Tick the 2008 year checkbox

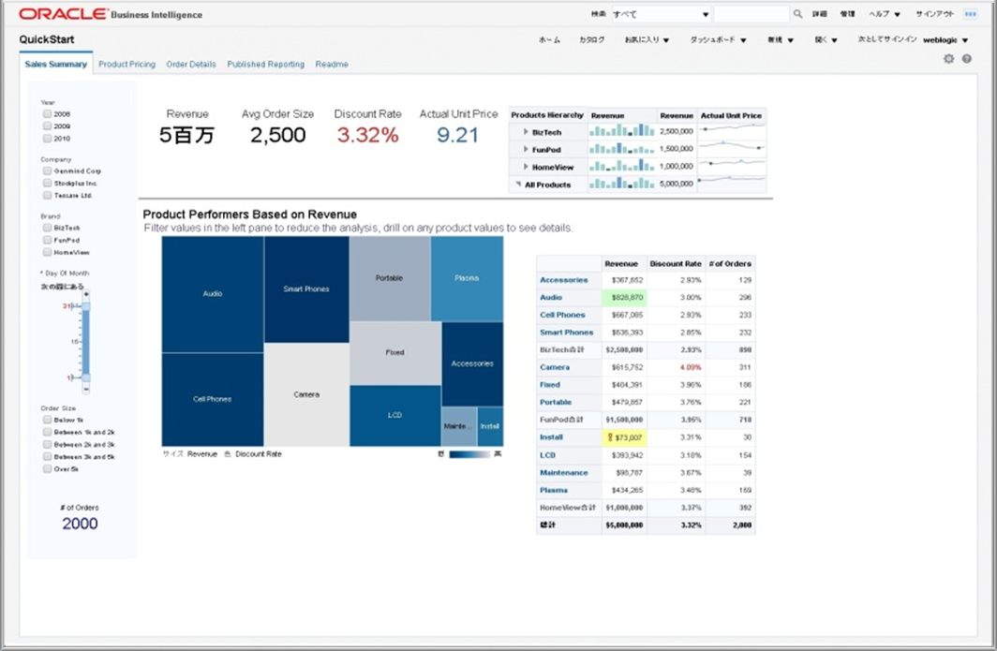tap(47, 113)
